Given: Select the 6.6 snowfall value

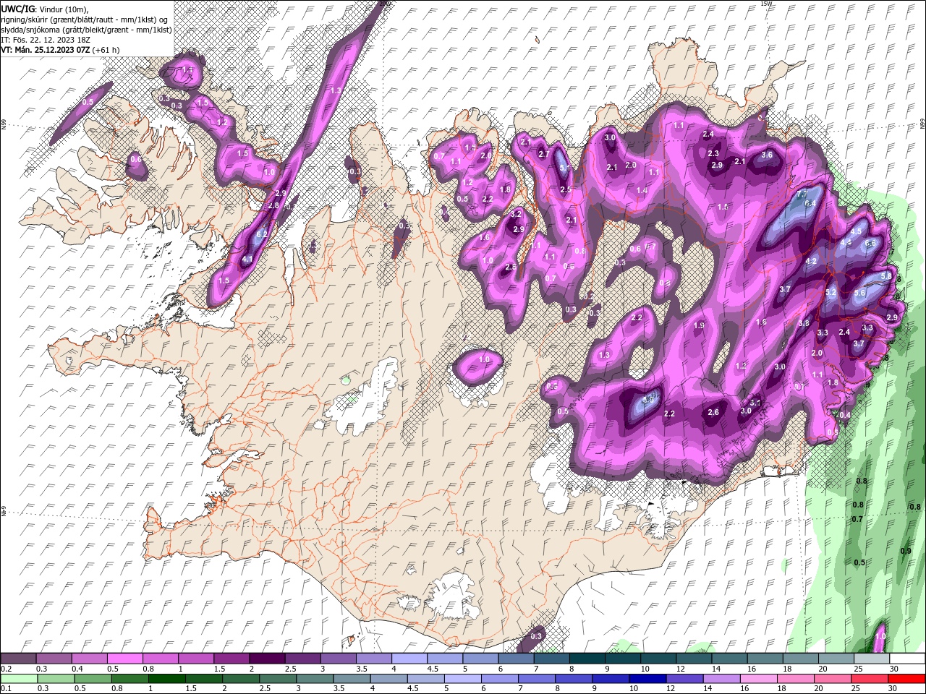Looking at the screenshot, I should pyautogui.click(x=870, y=244).
